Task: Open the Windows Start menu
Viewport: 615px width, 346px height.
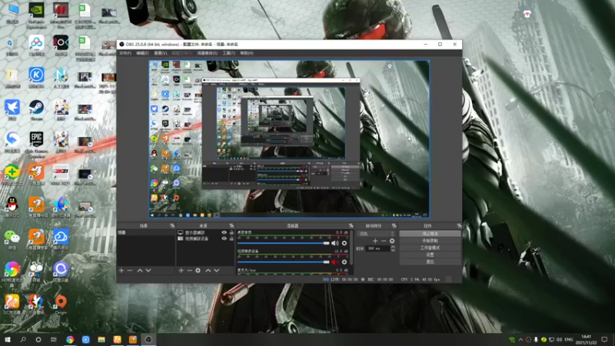Action: (x=8, y=340)
